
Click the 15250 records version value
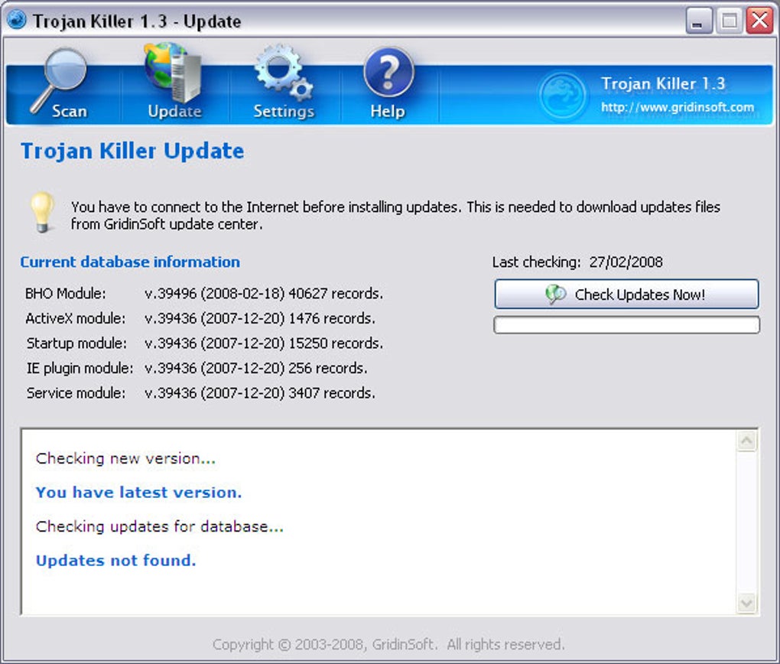264,343
